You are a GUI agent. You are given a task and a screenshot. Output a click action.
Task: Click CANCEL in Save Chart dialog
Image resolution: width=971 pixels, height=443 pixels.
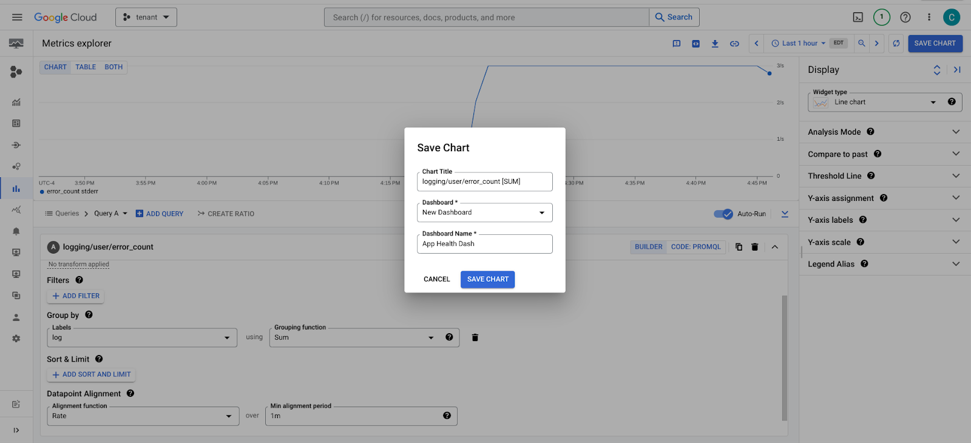[437, 279]
